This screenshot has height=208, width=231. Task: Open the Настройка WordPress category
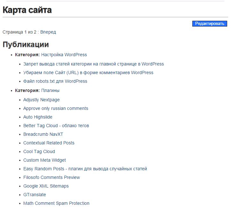tap(64, 55)
